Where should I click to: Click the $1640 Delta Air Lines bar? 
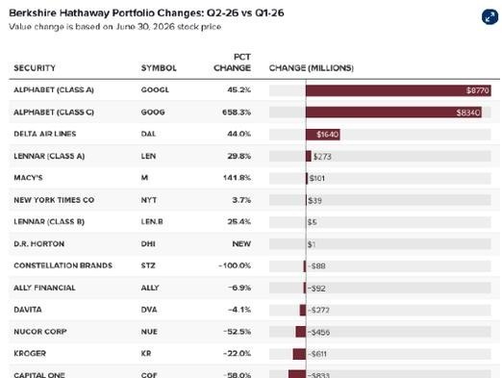pyautogui.click(x=323, y=135)
